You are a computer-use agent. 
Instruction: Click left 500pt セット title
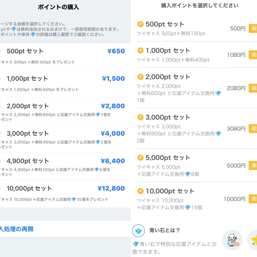25,51
